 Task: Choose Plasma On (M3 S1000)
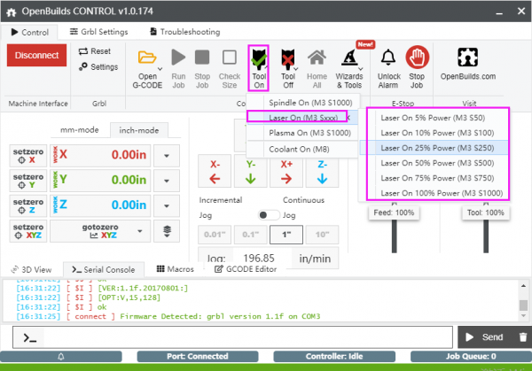(302, 133)
